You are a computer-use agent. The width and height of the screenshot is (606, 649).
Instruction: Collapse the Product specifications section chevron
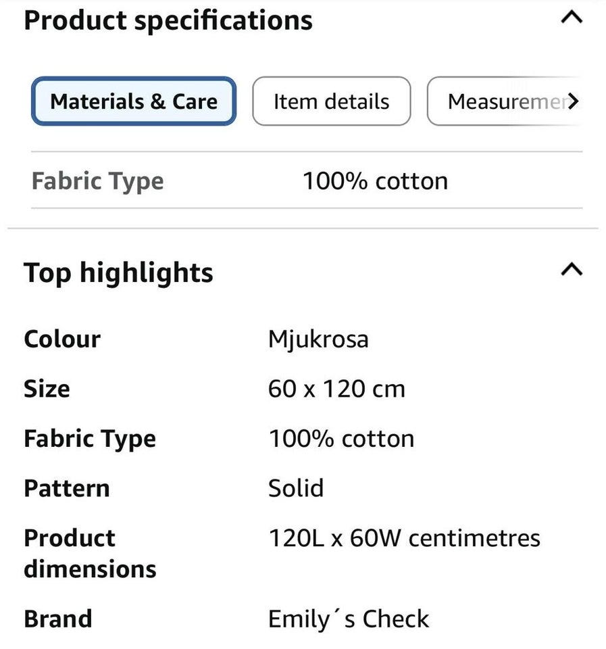point(572,18)
